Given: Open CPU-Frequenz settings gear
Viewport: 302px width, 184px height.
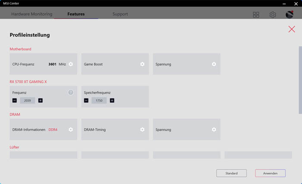Looking at the screenshot, I should [x=71, y=64].
